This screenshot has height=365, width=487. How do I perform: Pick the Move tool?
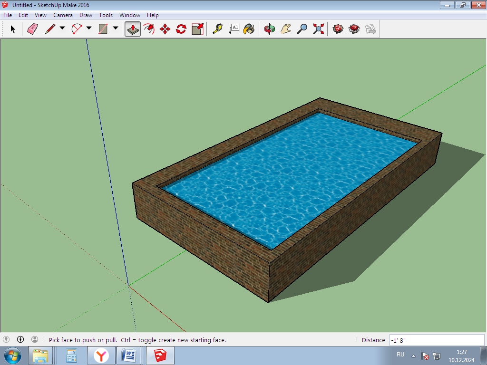point(165,29)
